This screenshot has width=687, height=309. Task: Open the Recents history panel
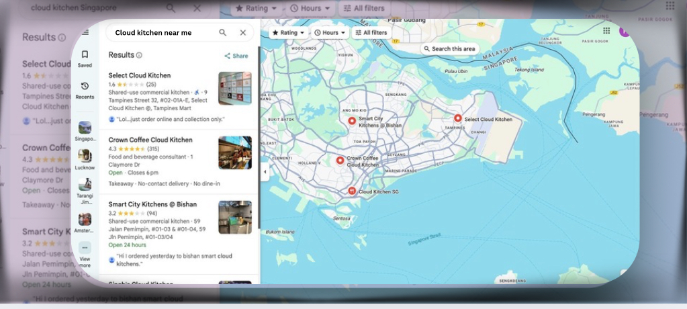(x=85, y=90)
